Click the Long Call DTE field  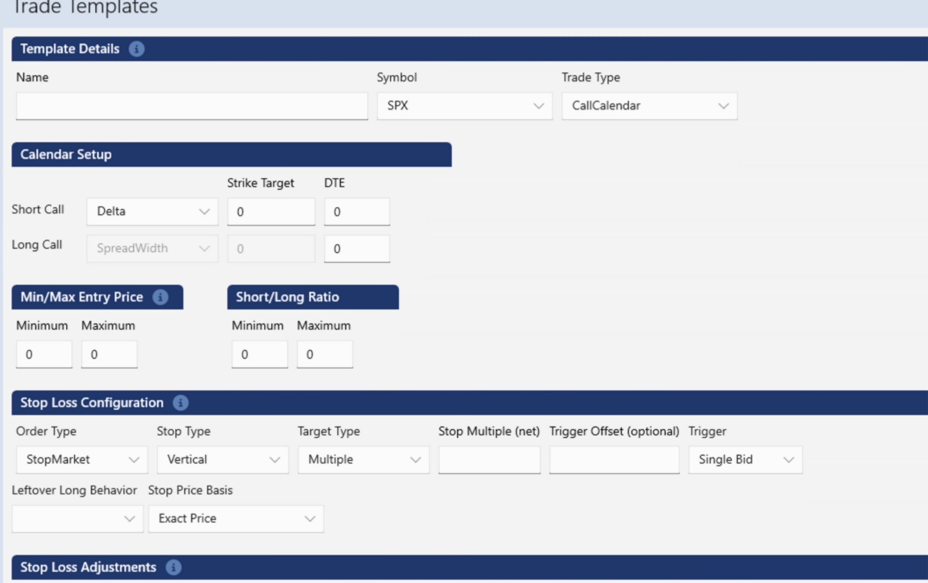coord(356,248)
